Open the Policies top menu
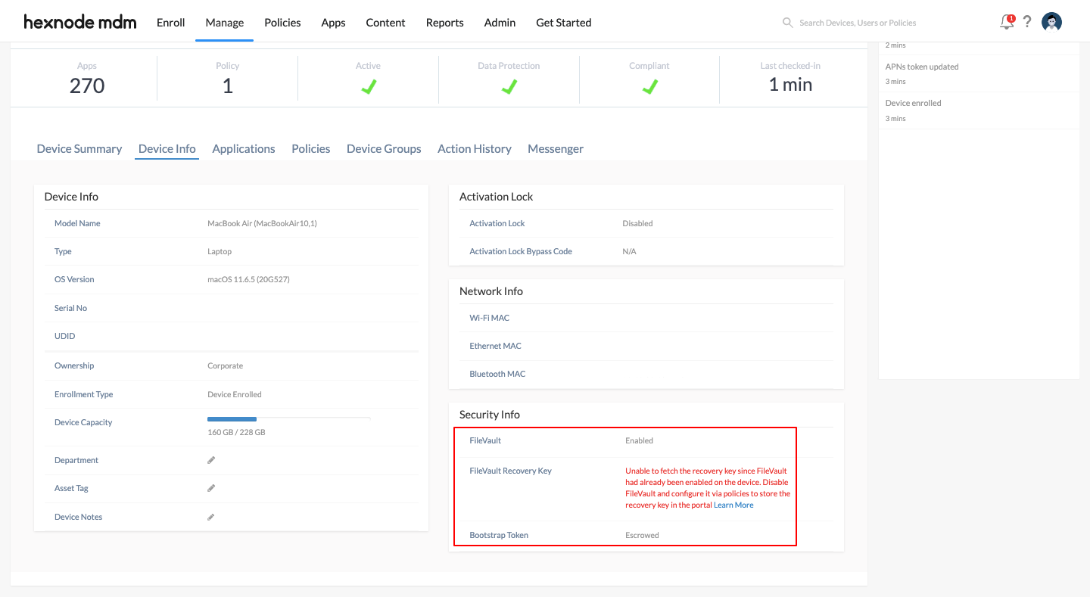1090x597 pixels. coord(282,23)
